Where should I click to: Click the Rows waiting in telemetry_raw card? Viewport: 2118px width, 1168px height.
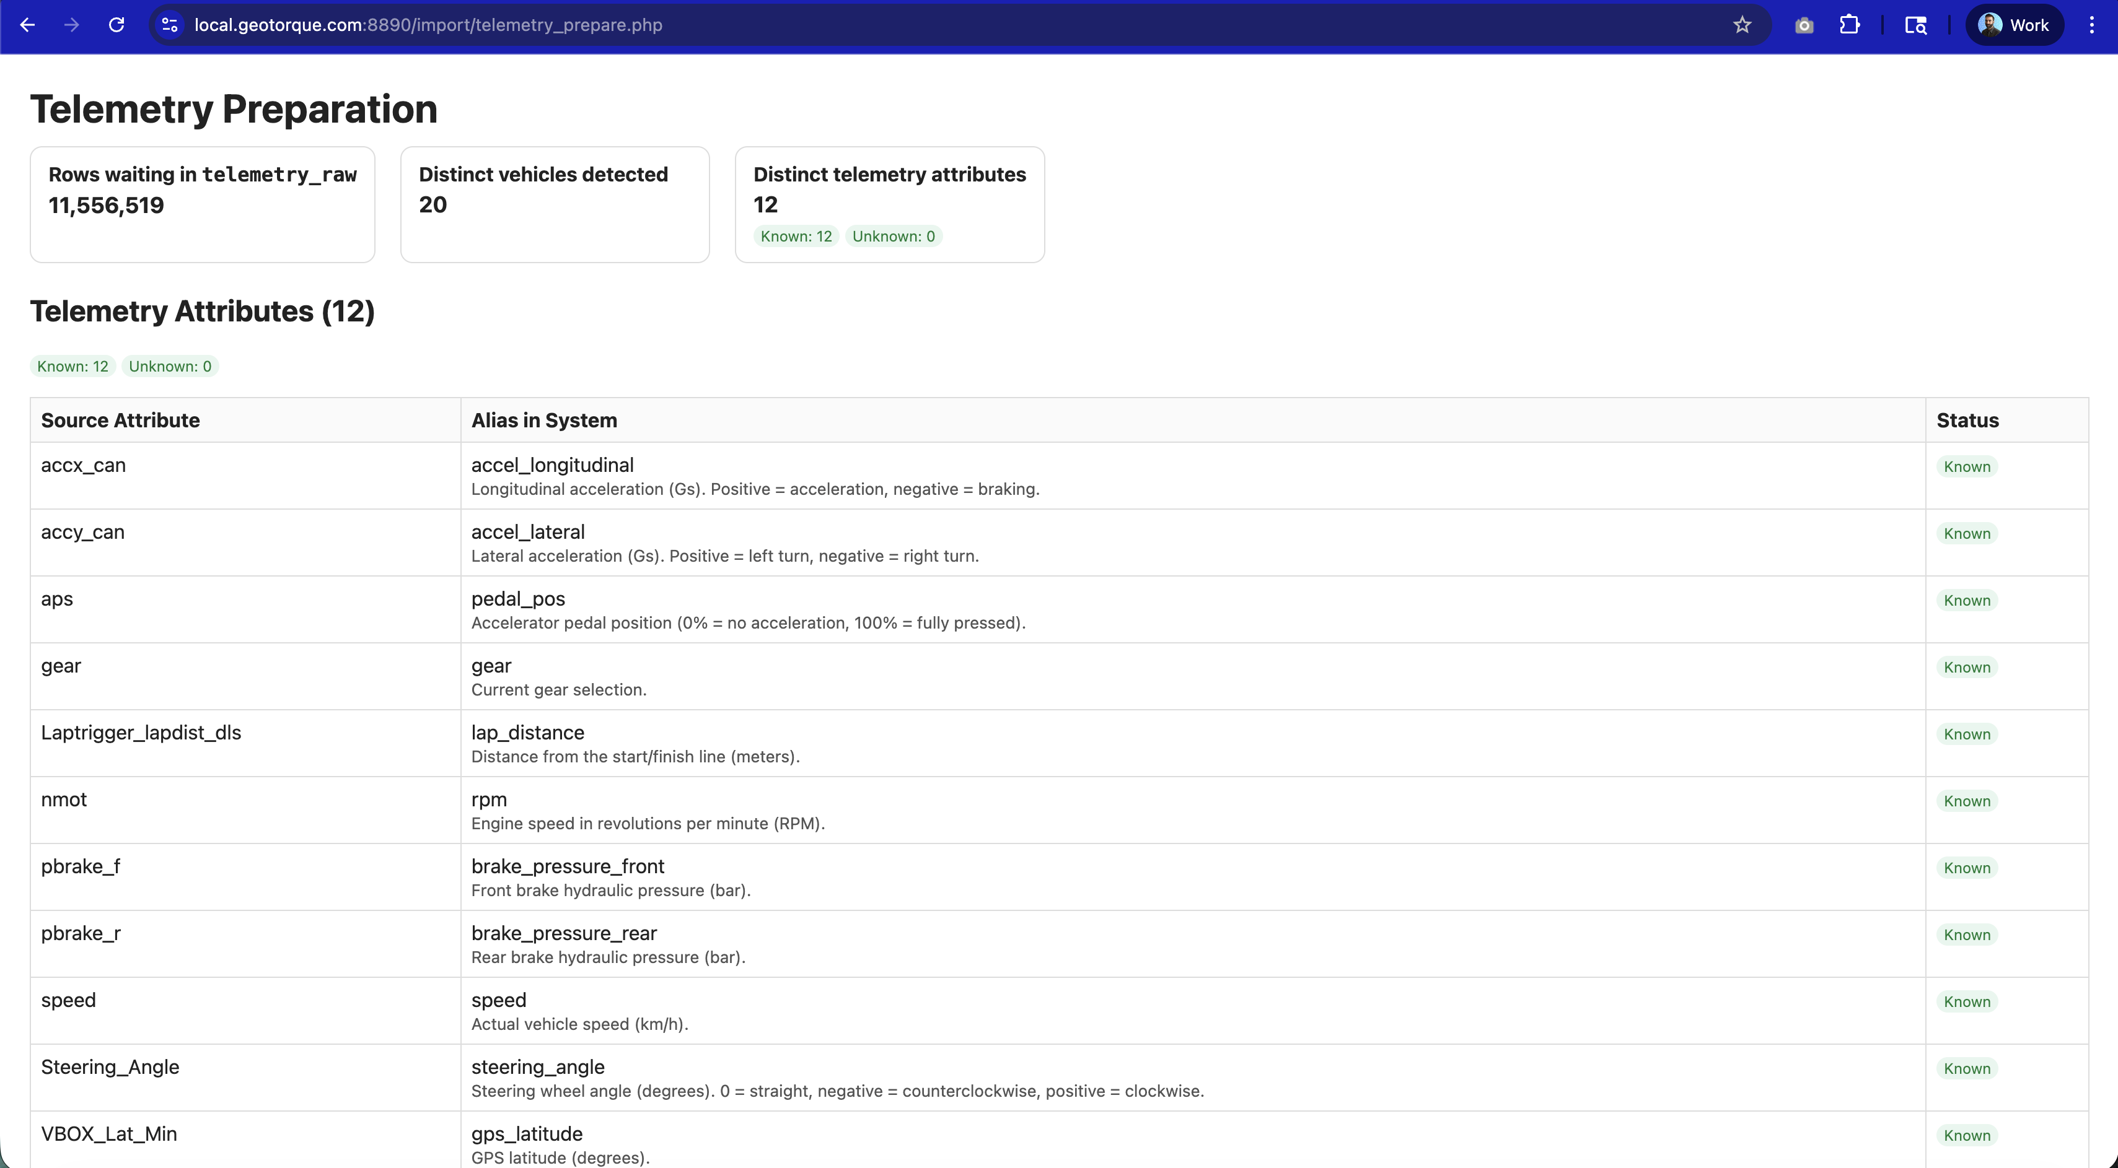click(202, 204)
